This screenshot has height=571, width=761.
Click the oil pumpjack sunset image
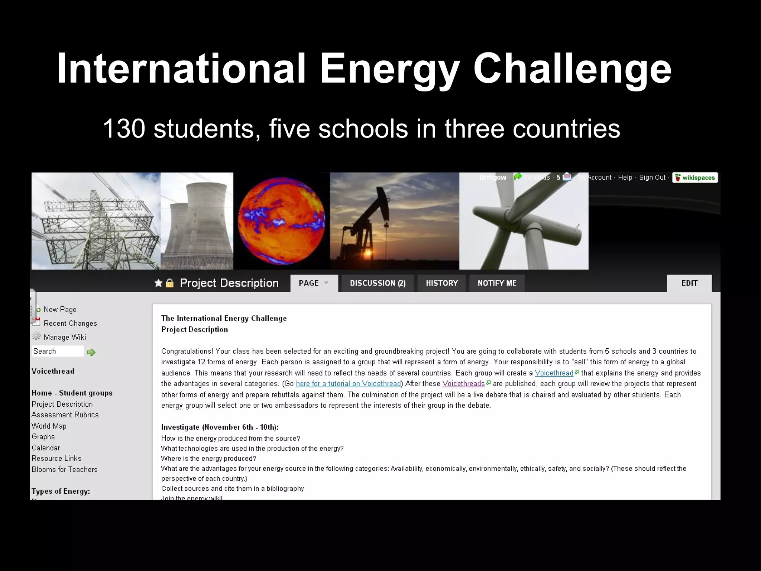pyautogui.click(x=395, y=221)
